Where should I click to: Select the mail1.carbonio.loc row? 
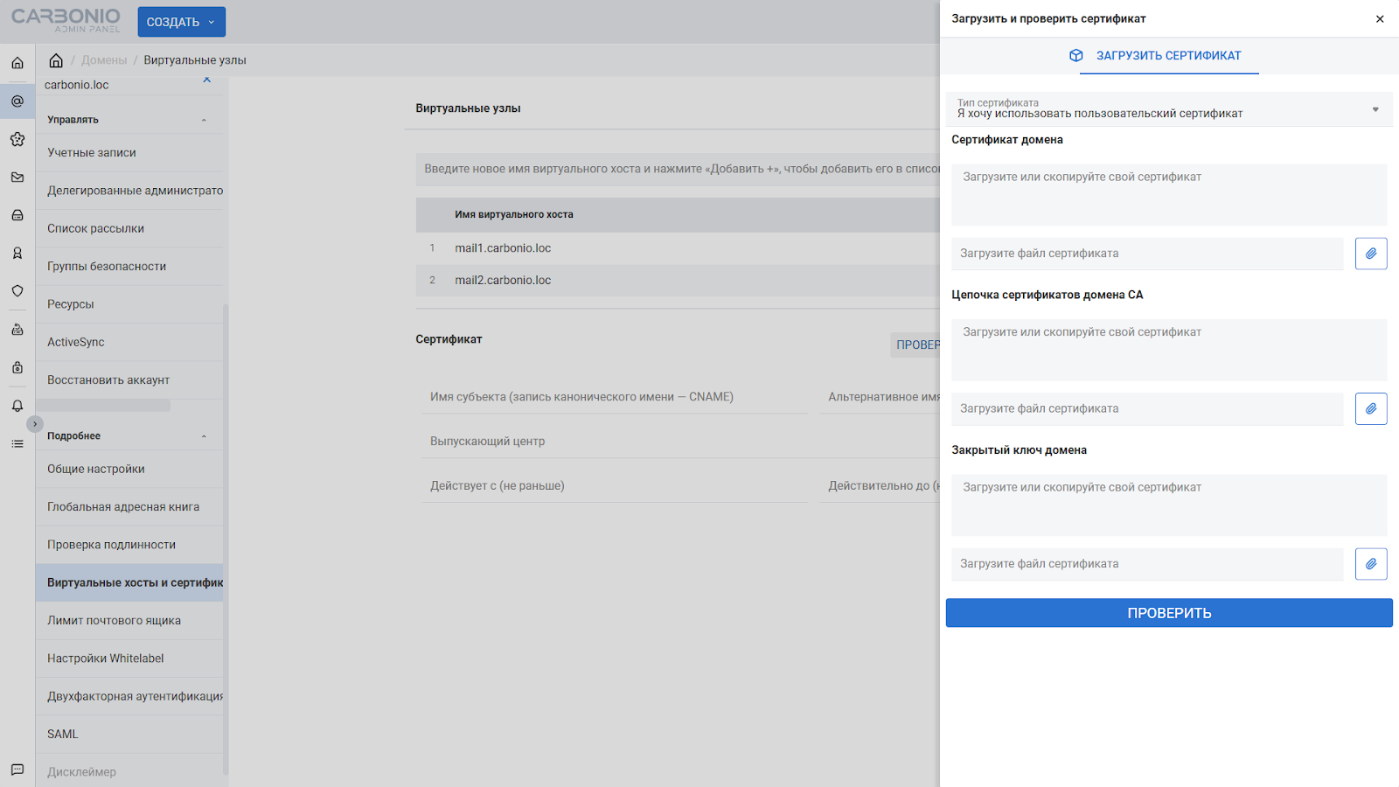click(x=678, y=248)
